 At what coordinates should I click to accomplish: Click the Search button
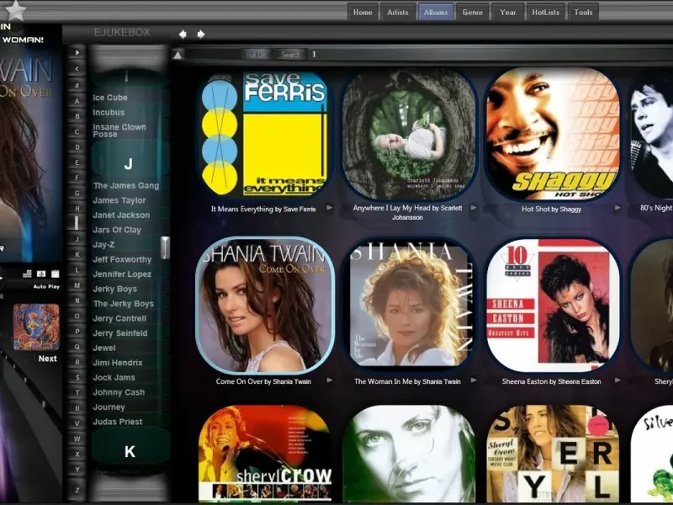(290, 55)
